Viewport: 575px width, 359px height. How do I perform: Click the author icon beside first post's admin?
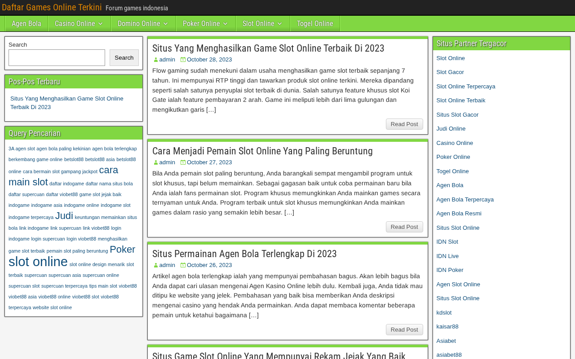pyautogui.click(x=156, y=60)
